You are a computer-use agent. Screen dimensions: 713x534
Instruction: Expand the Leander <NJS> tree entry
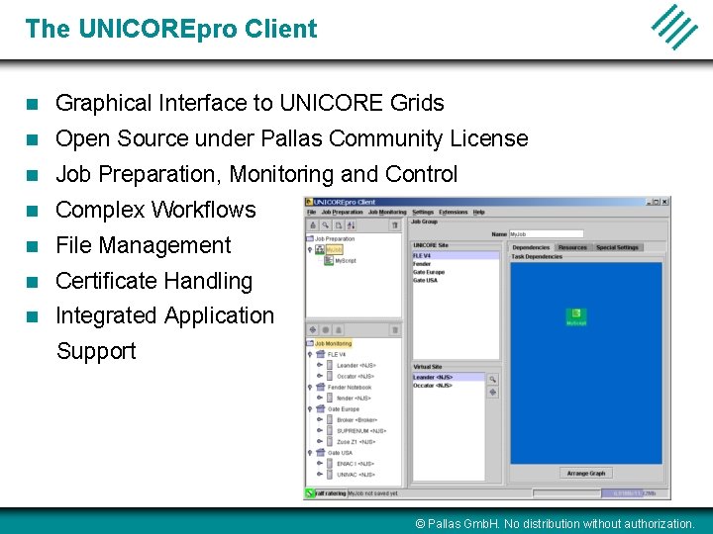pyautogui.click(x=319, y=365)
